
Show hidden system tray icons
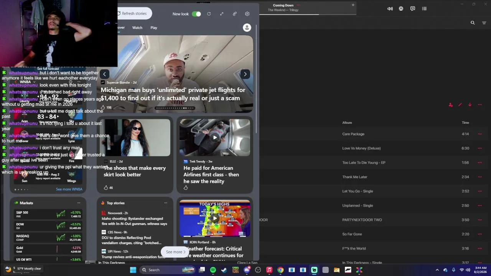(x=437, y=270)
